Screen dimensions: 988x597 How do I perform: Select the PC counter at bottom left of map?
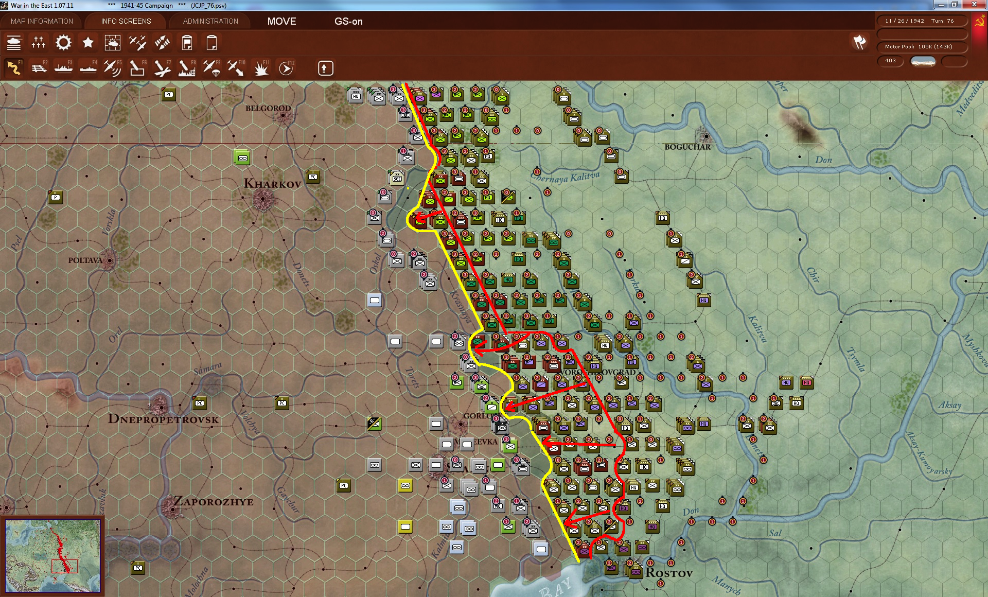tap(138, 568)
